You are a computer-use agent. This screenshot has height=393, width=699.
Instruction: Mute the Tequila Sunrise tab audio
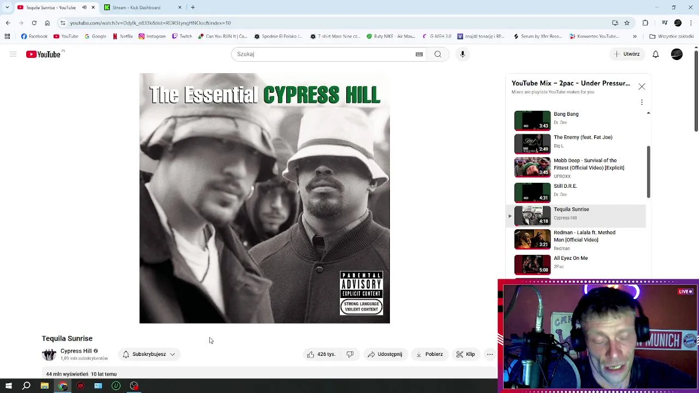pyautogui.click(x=84, y=8)
